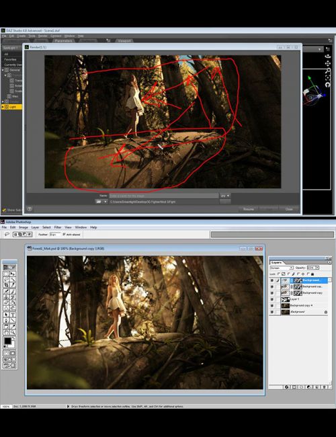Screen dimensions: 336x437
Task: Open the layer Opacity dropdown arrow
Action: (317, 268)
